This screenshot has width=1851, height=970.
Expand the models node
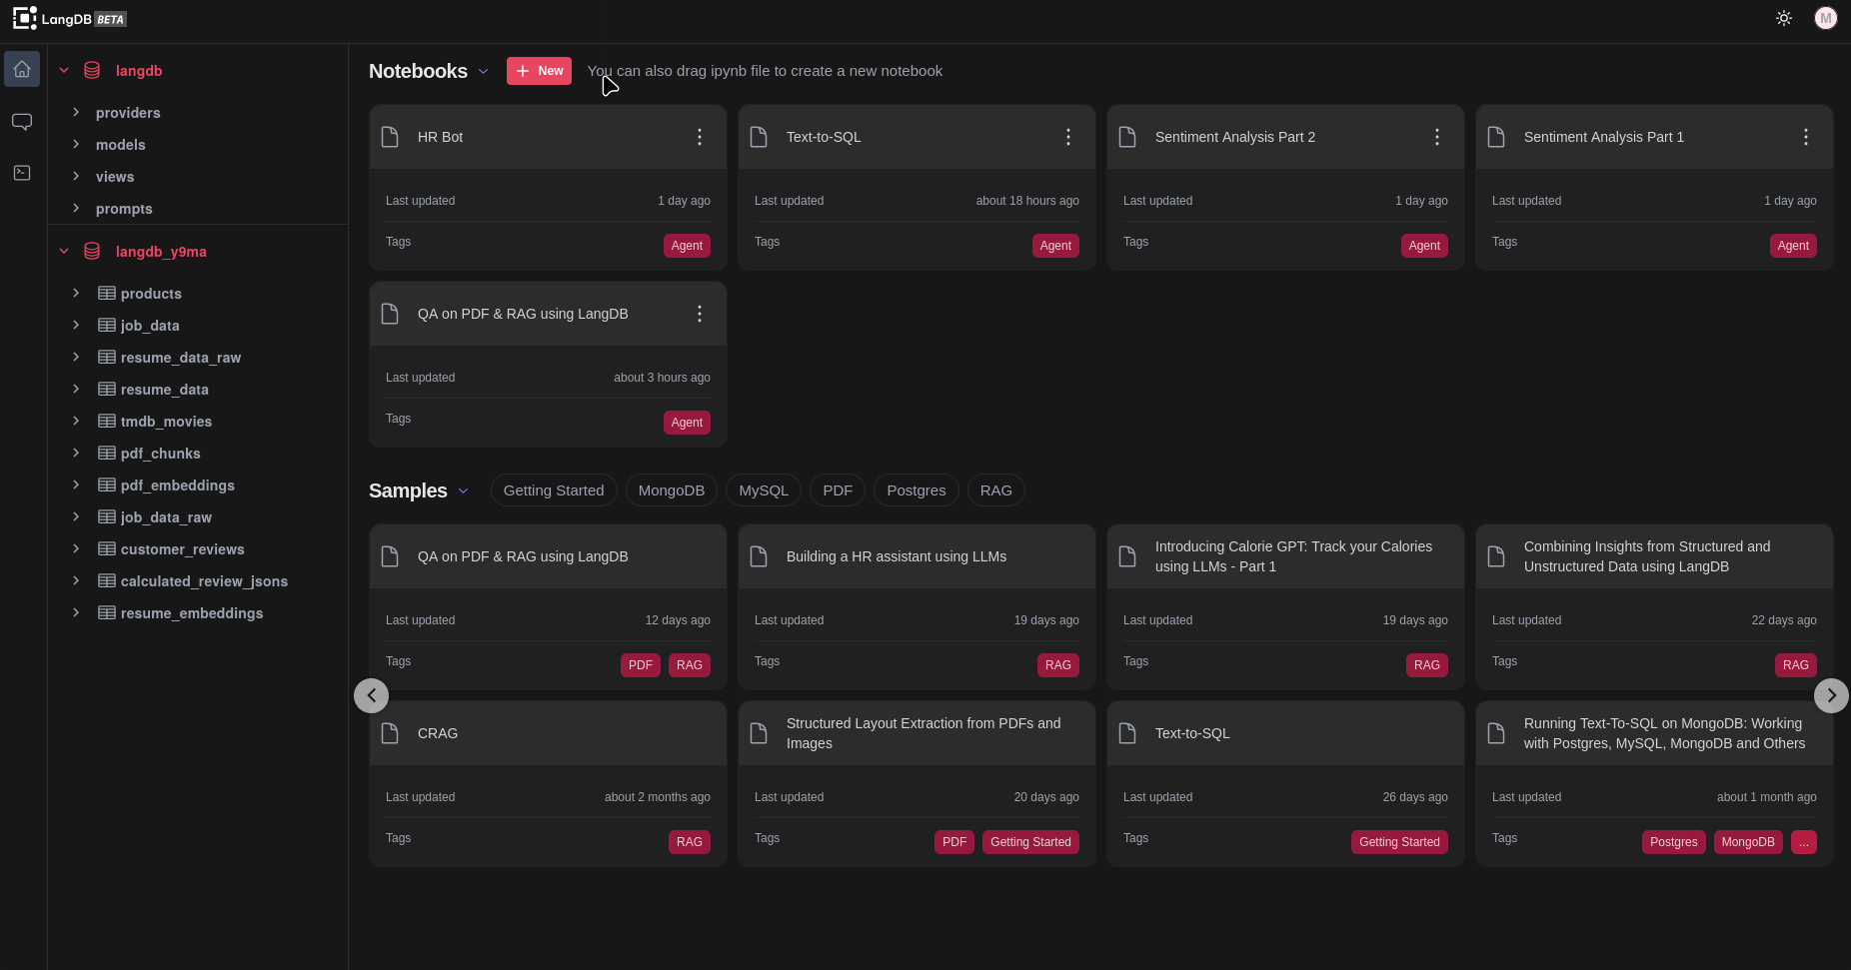pyautogui.click(x=76, y=144)
